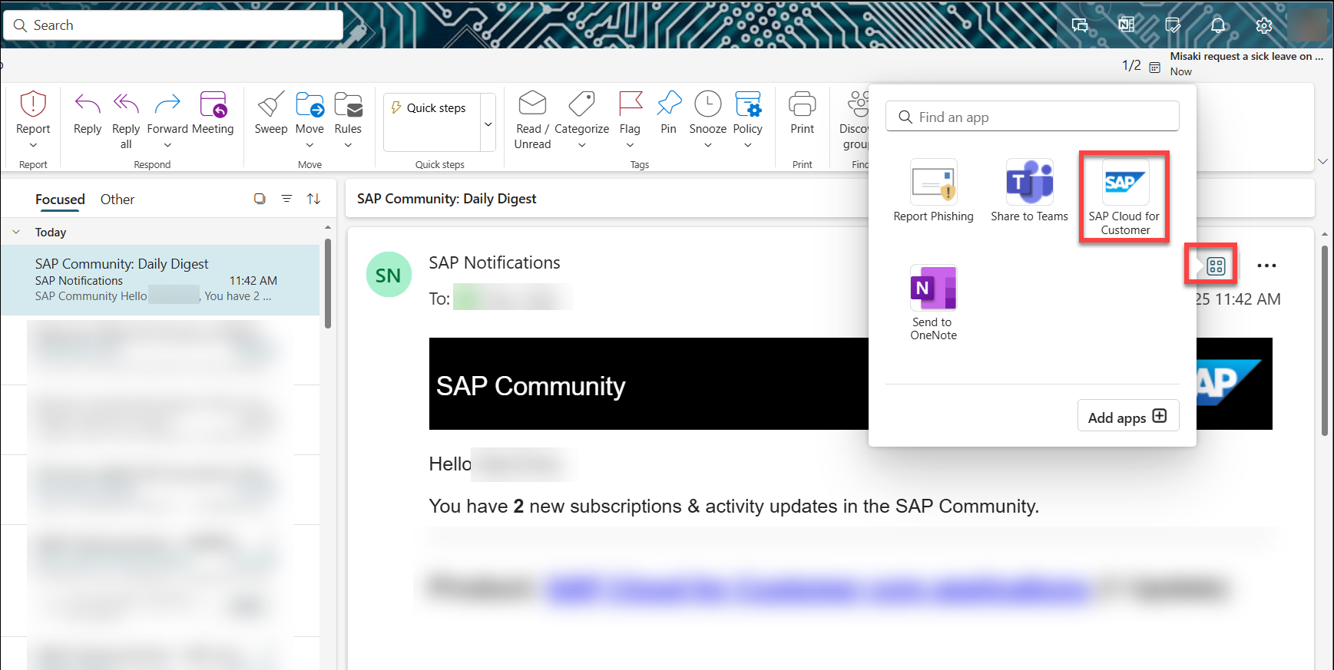Click the Add apps button
This screenshot has height=670, width=1334.
pyautogui.click(x=1127, y=416)
